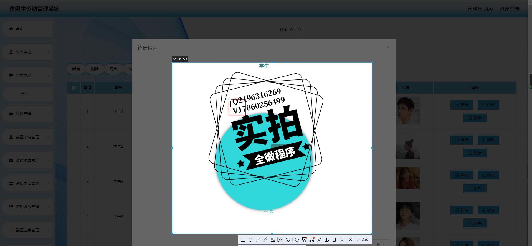Undo the last annotation
Screen dimensions: 532x246
coord(297,240)
